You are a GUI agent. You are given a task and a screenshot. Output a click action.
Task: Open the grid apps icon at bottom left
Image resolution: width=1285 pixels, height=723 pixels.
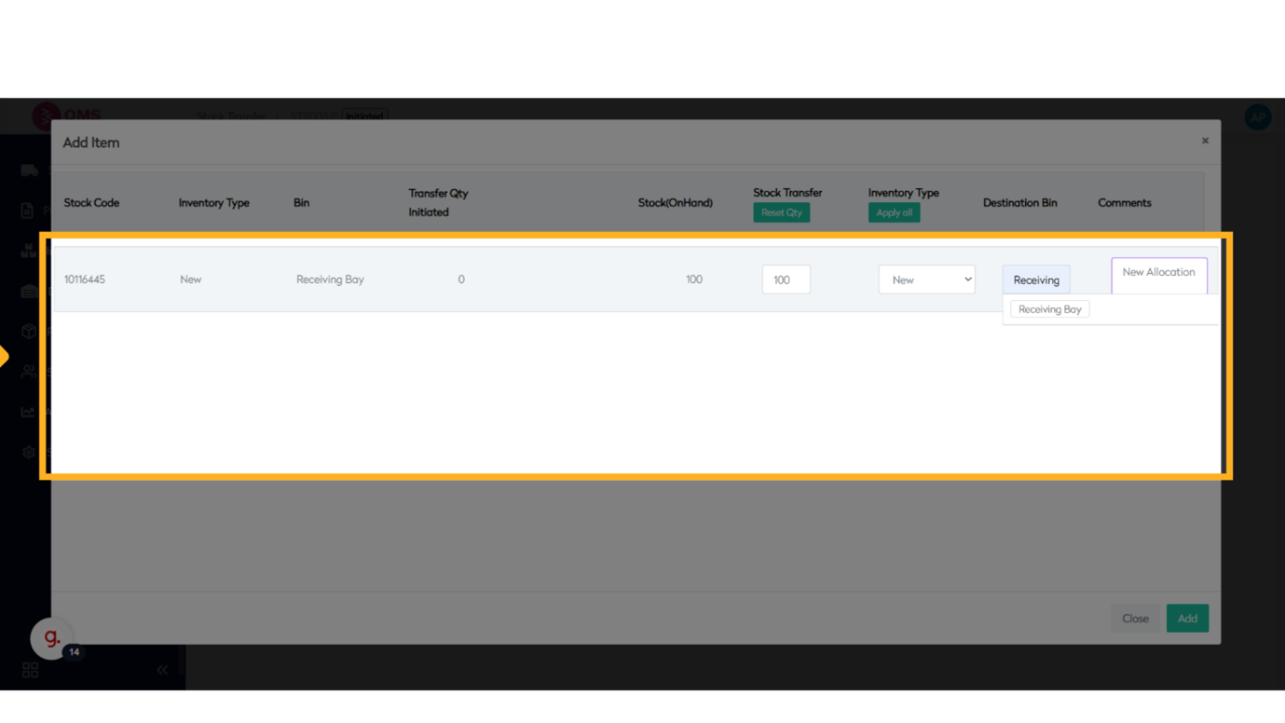click(30, 670)
